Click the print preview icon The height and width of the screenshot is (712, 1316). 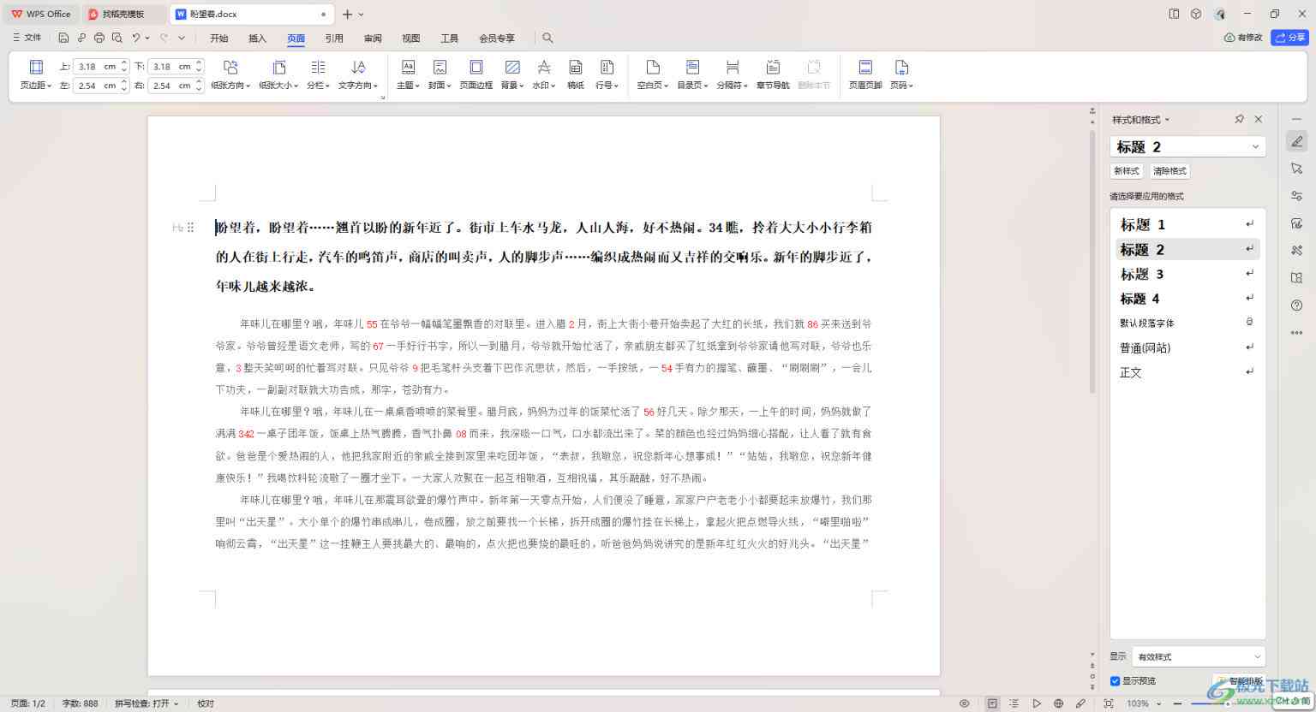click(117, 38)
